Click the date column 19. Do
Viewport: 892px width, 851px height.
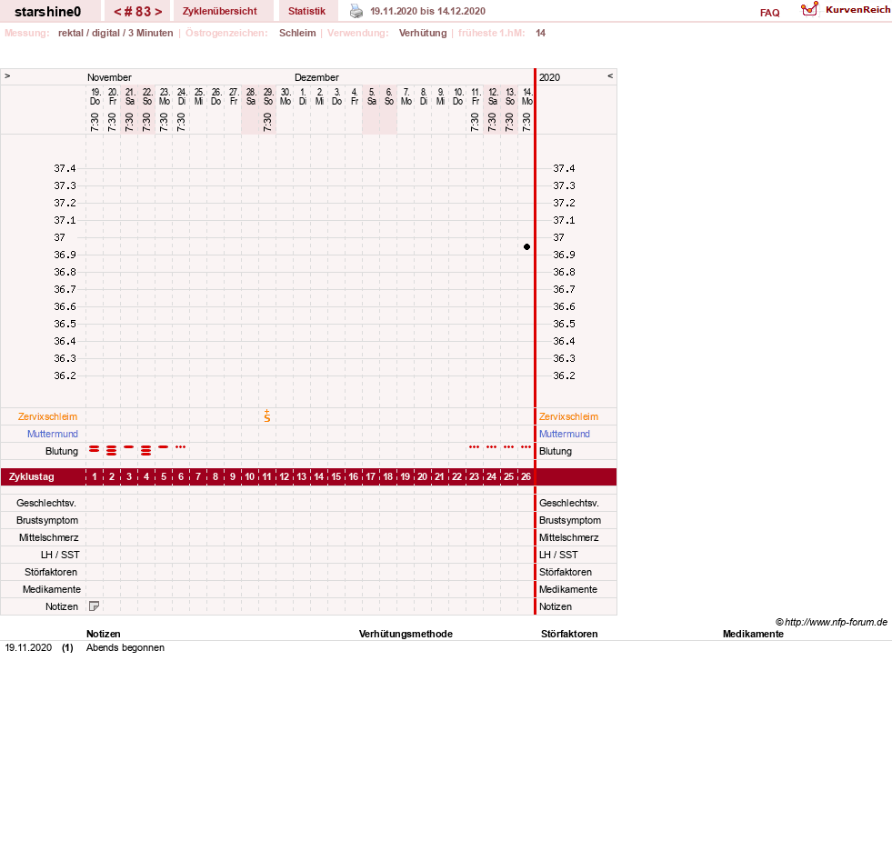tap(95, 96)
